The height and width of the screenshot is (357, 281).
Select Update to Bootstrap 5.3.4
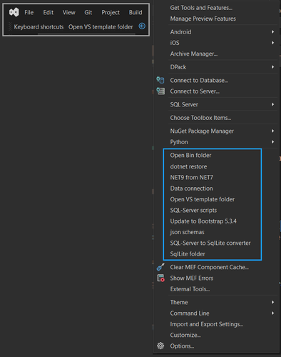(203, 221)
